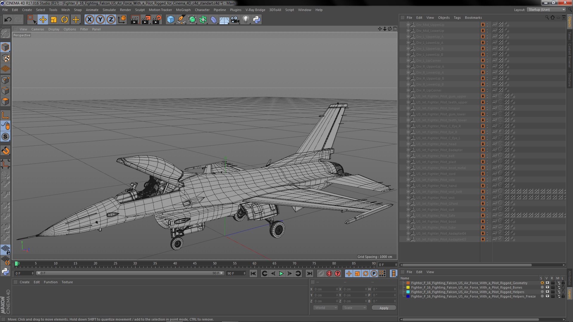Screen dimensions: 573x322
Task: Switch to Model mode in sidebar
Action: (5, 47)
